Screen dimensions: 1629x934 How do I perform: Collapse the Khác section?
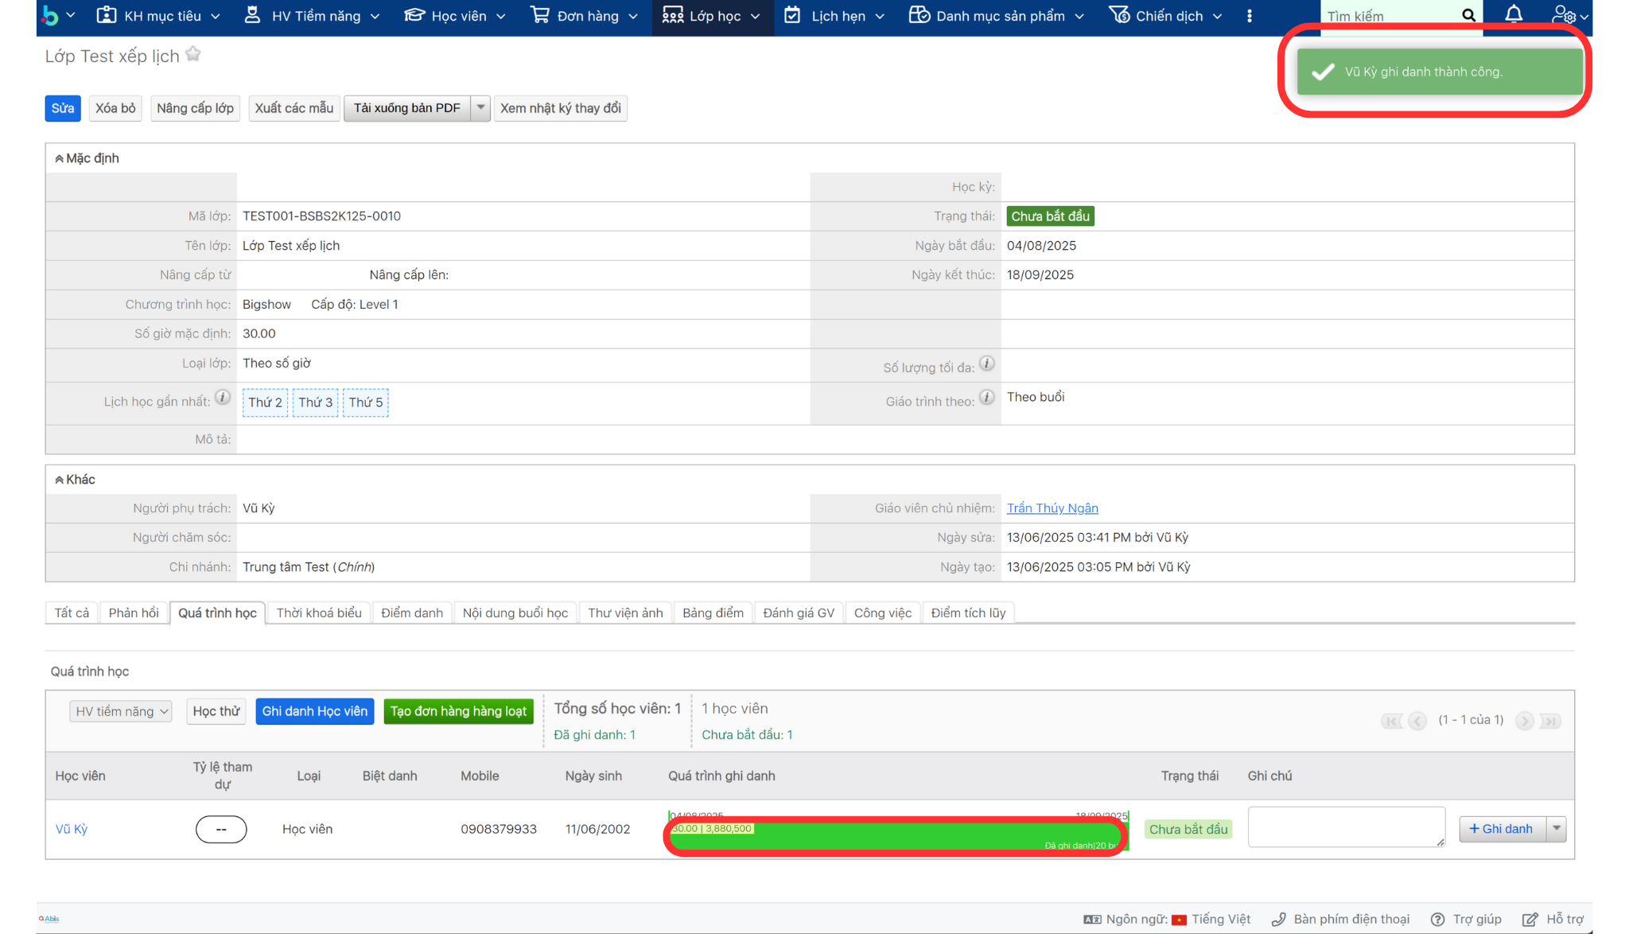[x=60, y=480]
